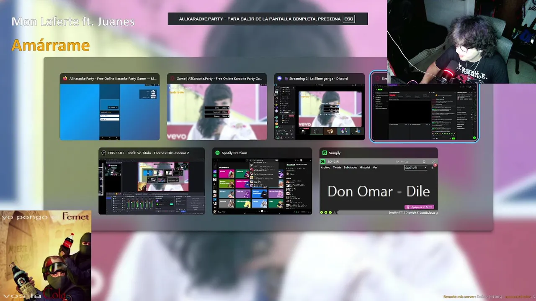Viewport: 536px width, 301px height.
Task: Switch to the OBS 32.0.2 window
Action: click(152, 181)
